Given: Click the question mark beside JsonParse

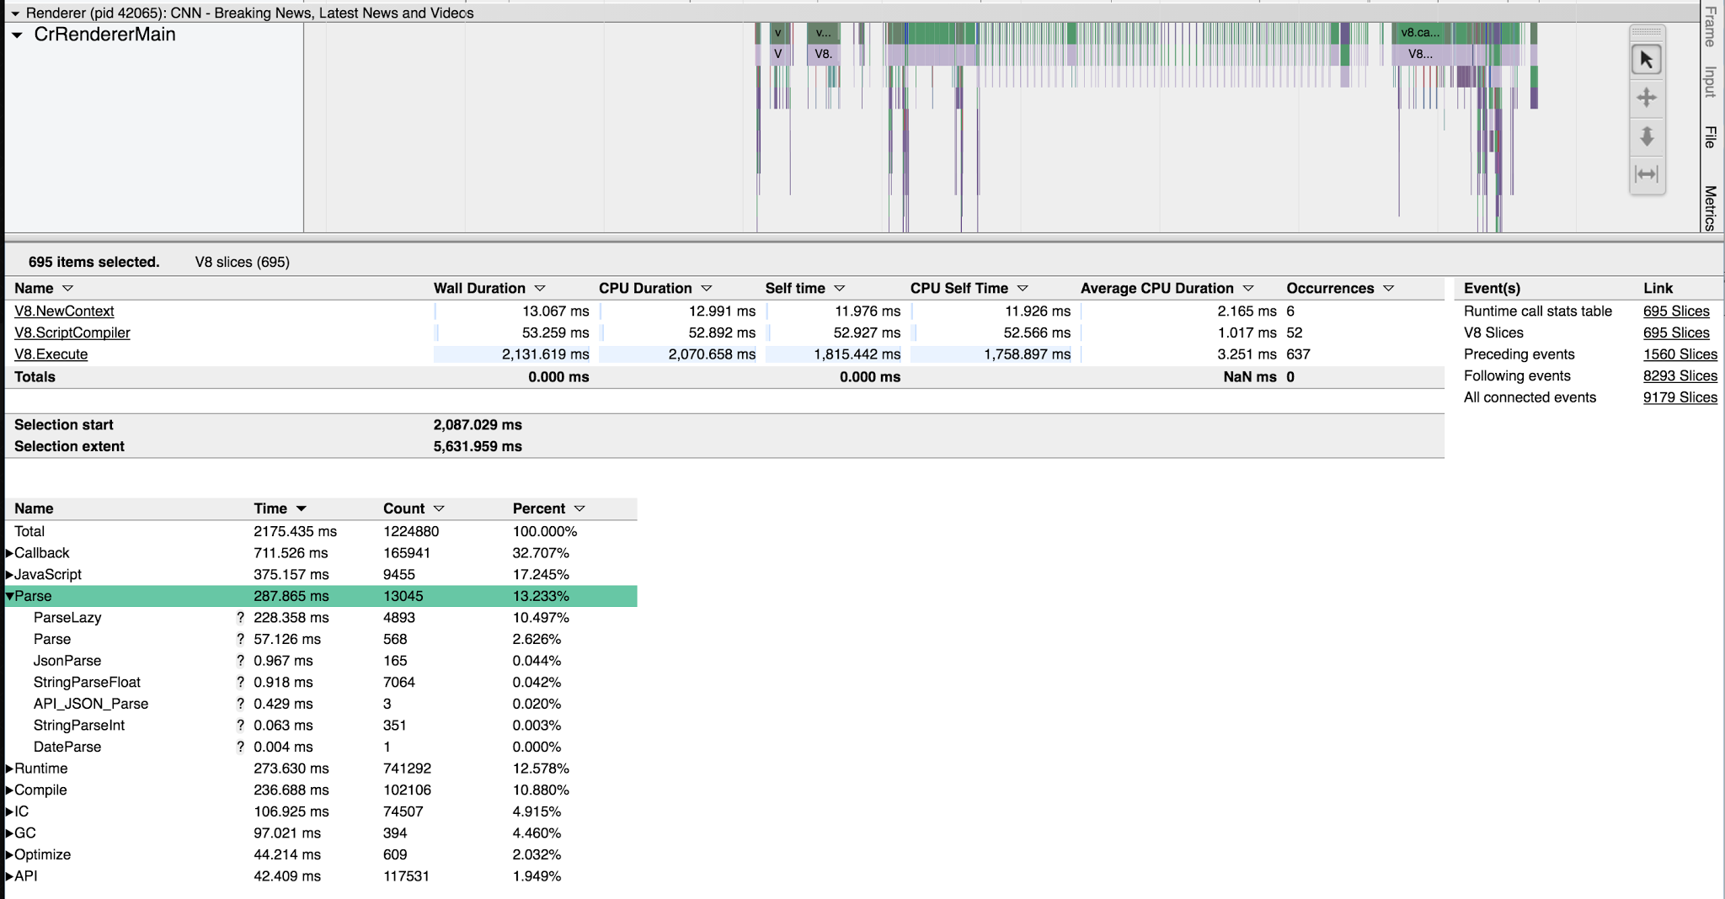Looking at the screenshot, I should 240,661.
